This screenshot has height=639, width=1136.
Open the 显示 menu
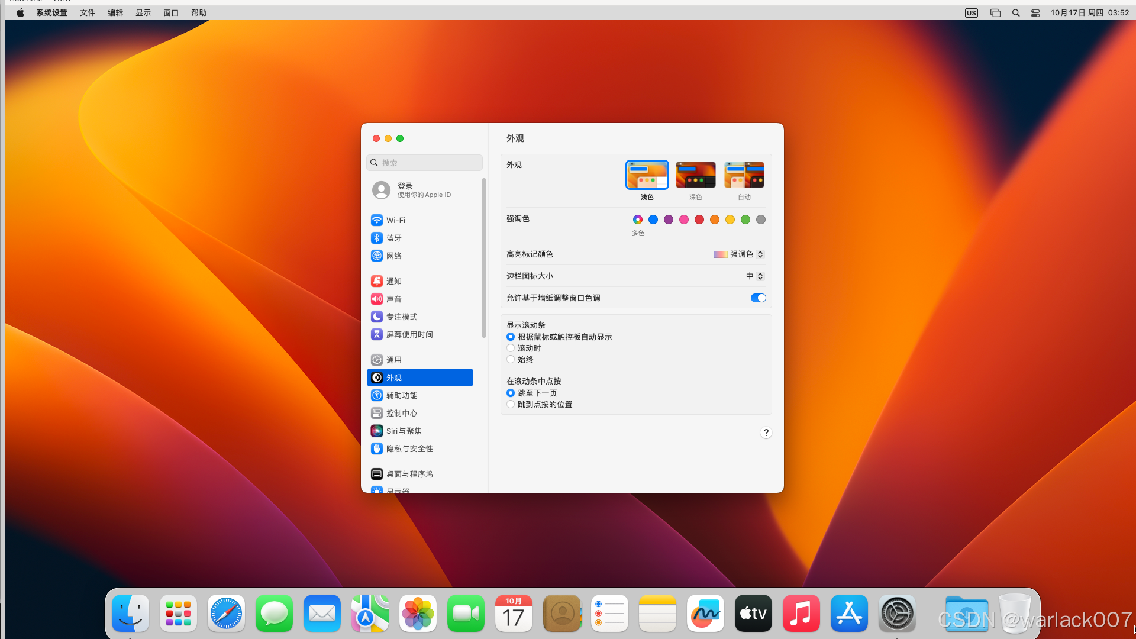point(143,13)
